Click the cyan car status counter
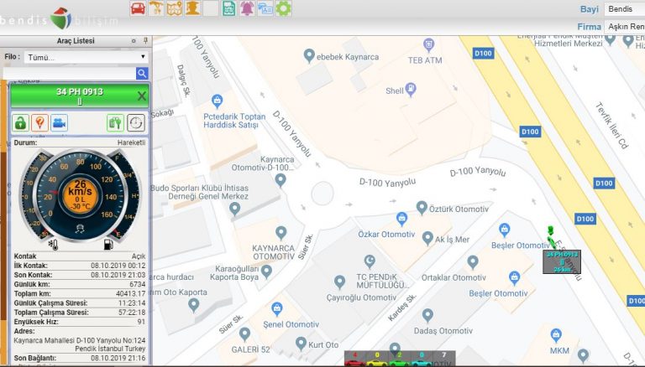Viewport: 645px width, 367px height. (x=421, y=359)
